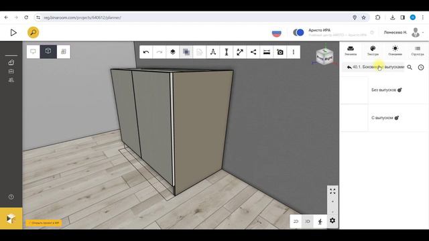Open the user profile dropdown arrow
The width and height of the screenshot is (429, 241).
[x=423, y=33]
